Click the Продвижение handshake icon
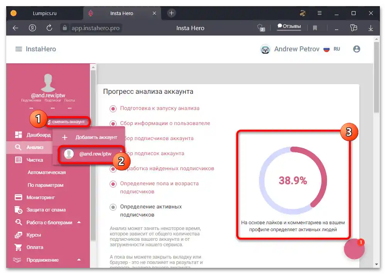This screenshot has height=274, width=386. click(x=17, y=260)
